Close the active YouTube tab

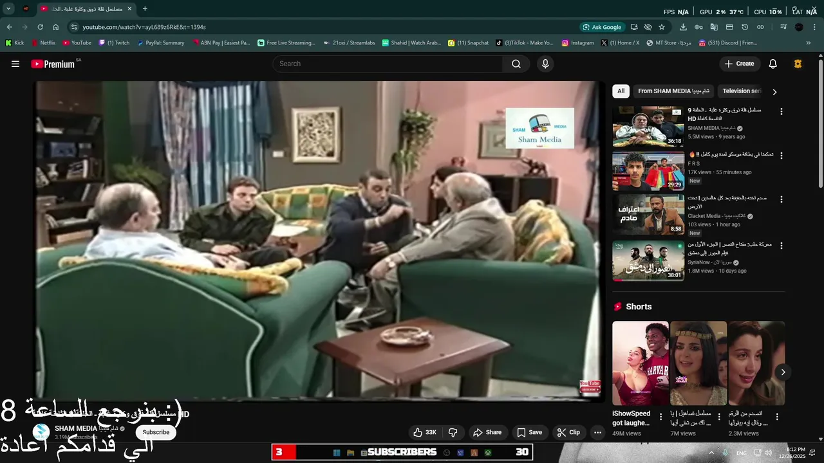(x=129, y=9)
